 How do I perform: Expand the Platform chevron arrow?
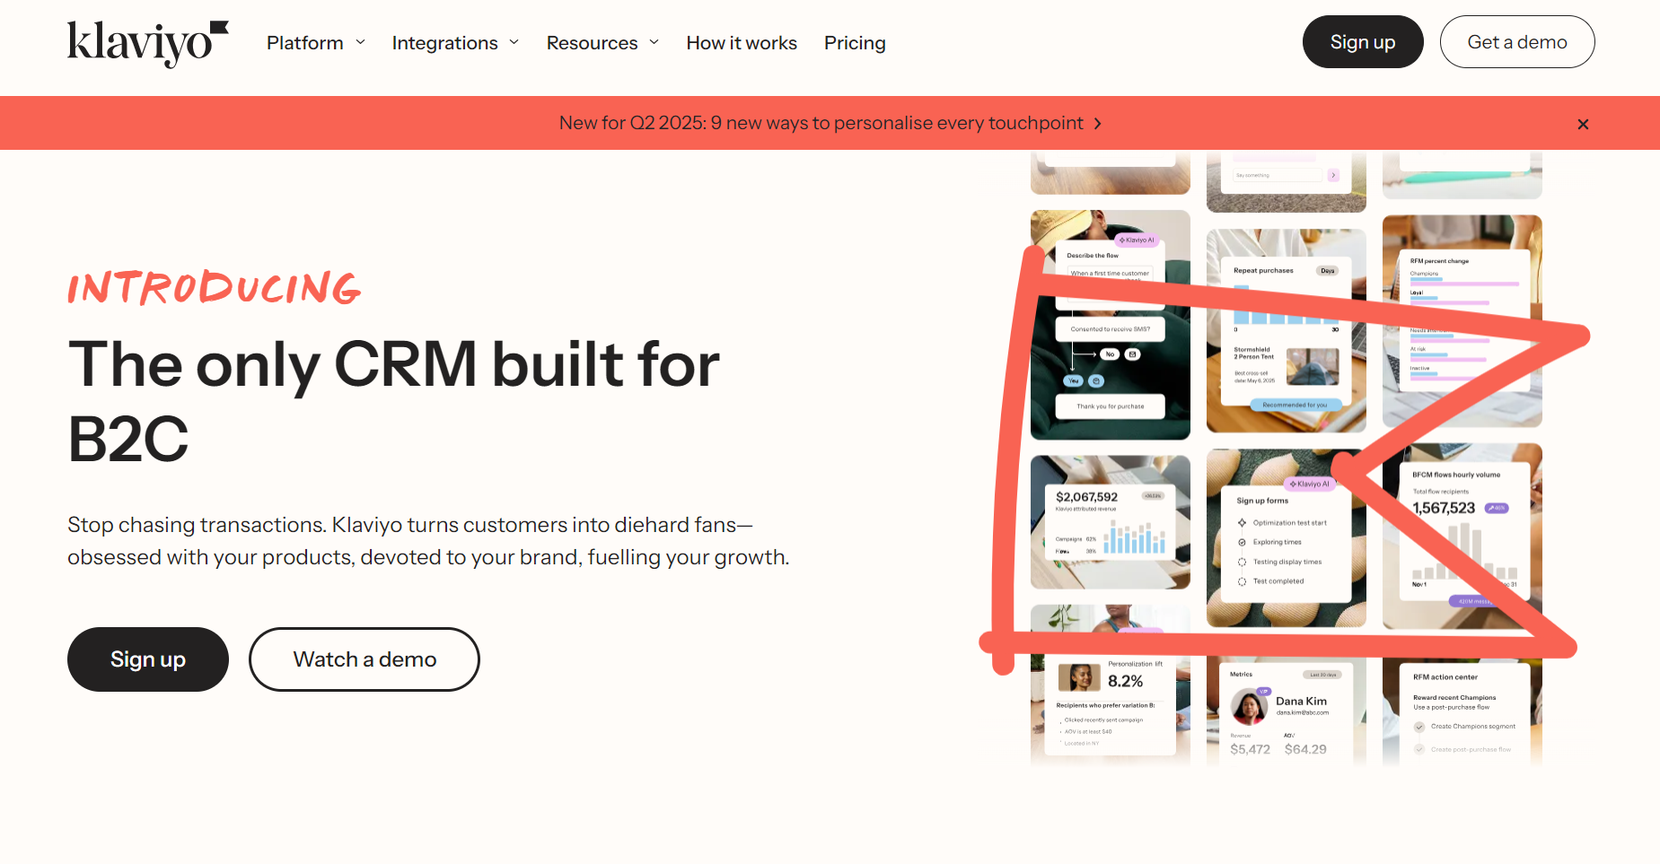pyautogui.click(x=361, y=42)
